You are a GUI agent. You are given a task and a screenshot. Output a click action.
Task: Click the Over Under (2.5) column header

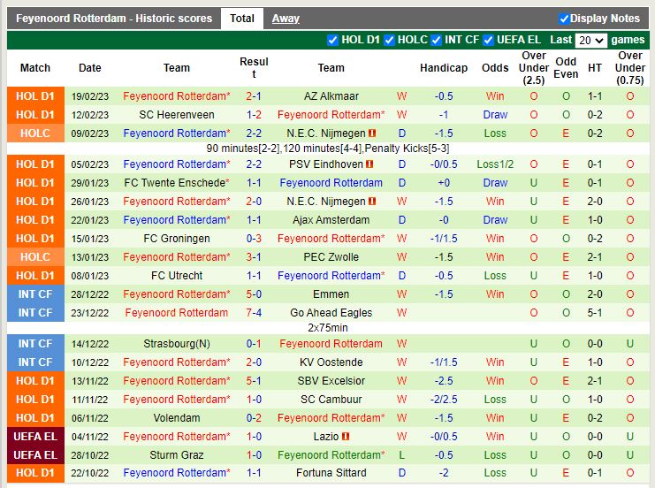coord(534,68)
